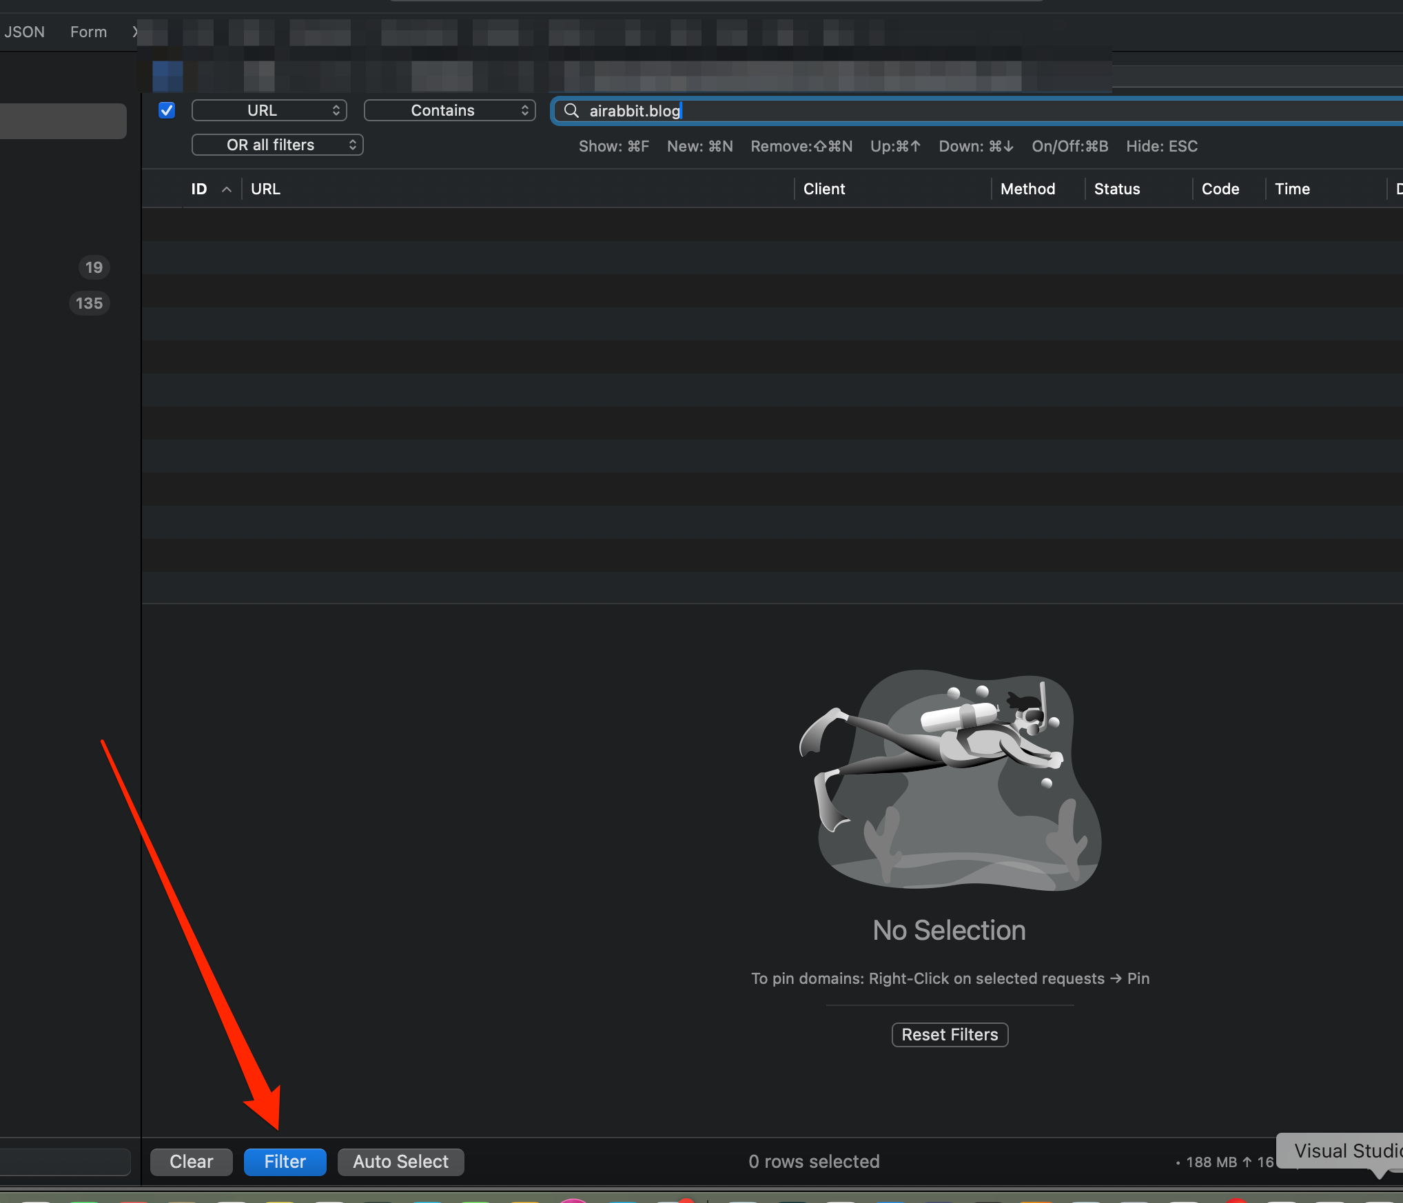Switch to the JSON tab

tap(24, 32)
